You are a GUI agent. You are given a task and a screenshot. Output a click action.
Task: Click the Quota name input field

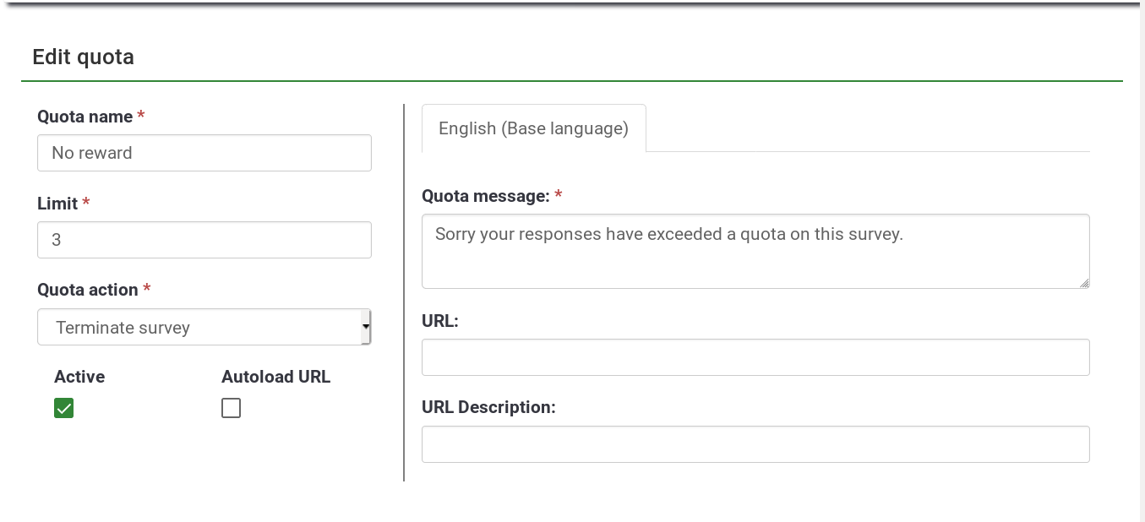tap(204, 153)
